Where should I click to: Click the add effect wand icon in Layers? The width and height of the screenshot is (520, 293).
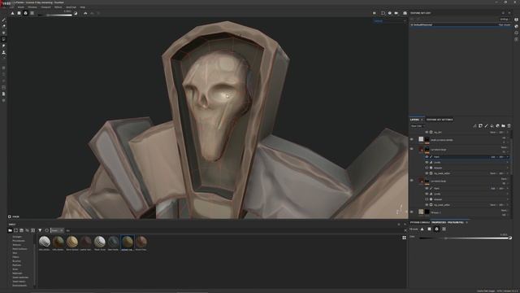click(474, 126)
